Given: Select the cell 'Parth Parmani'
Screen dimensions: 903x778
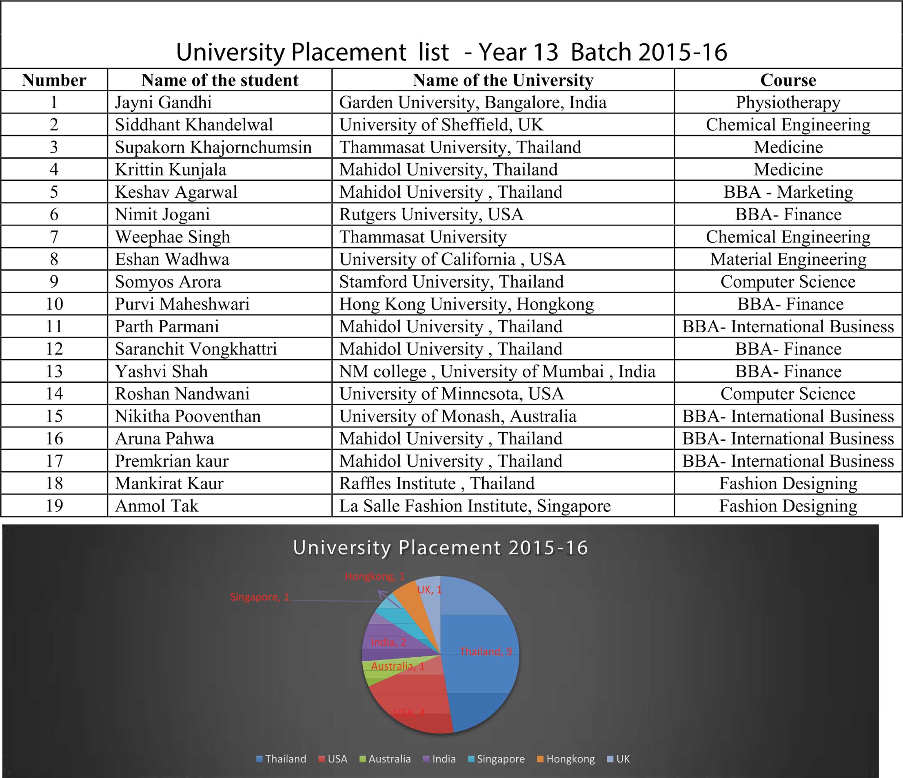Looking at the screenshot, I should pos(220,327).
